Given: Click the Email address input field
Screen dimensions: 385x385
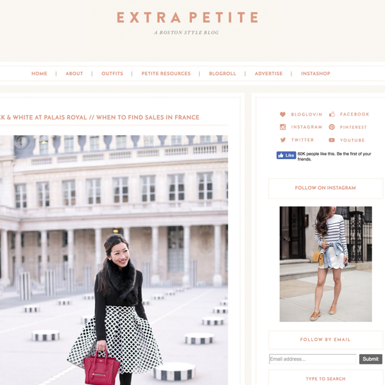Looking at the screenshot, I should point(312,359).
